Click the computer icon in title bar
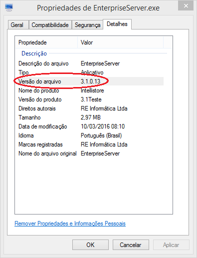 click(8, 7)
